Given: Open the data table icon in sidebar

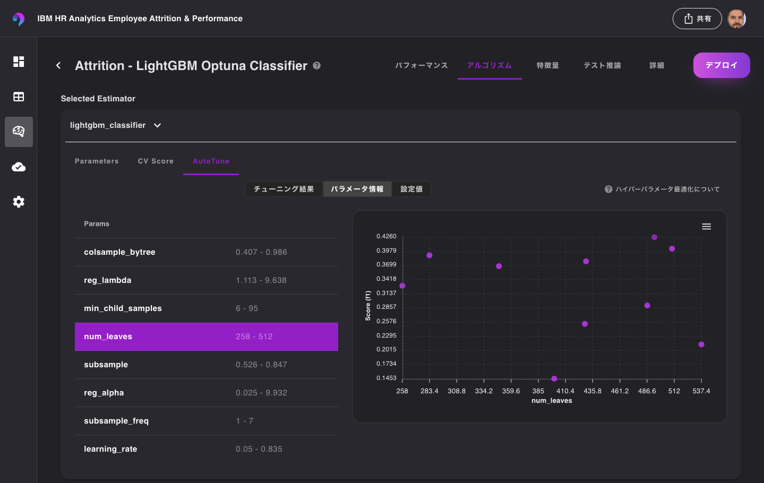Looking at the screenshot, I should pos(19,97).
